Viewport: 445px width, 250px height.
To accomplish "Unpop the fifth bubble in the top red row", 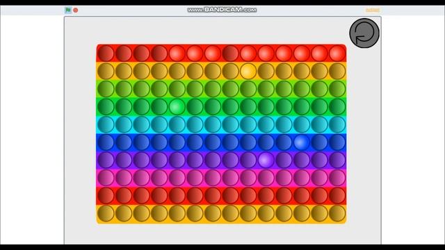I will click(177, 53).
